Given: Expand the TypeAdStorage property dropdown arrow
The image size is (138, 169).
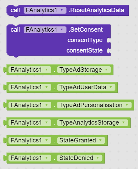Looking at the screenshot, I should tap(106, 70).
